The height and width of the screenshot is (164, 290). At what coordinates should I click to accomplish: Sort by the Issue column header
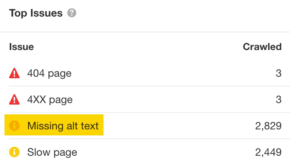(x=22, y=47)
